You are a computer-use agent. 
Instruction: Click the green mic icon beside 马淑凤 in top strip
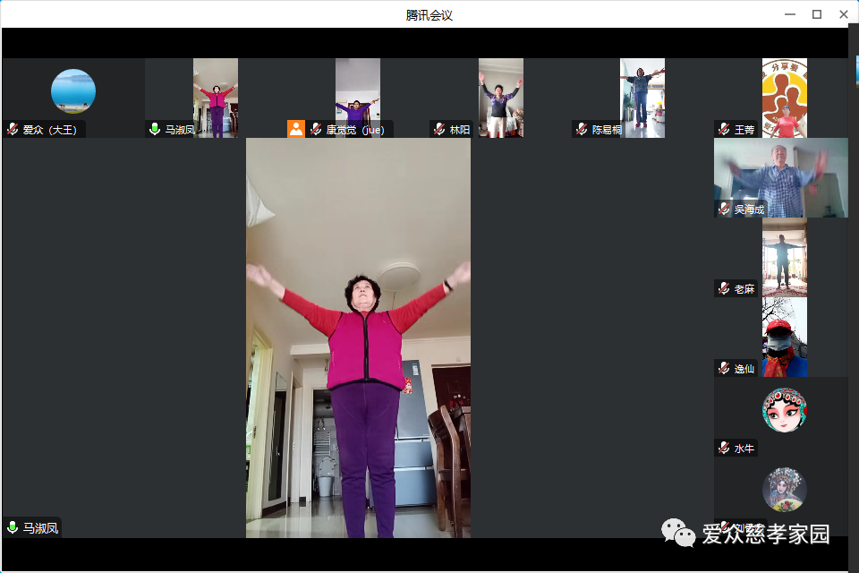point(155,130)
